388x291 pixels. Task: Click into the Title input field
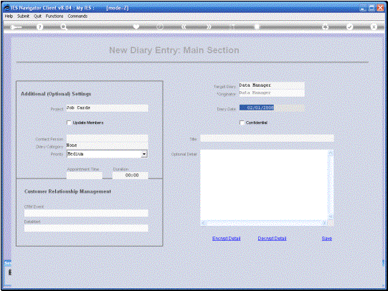267,138
